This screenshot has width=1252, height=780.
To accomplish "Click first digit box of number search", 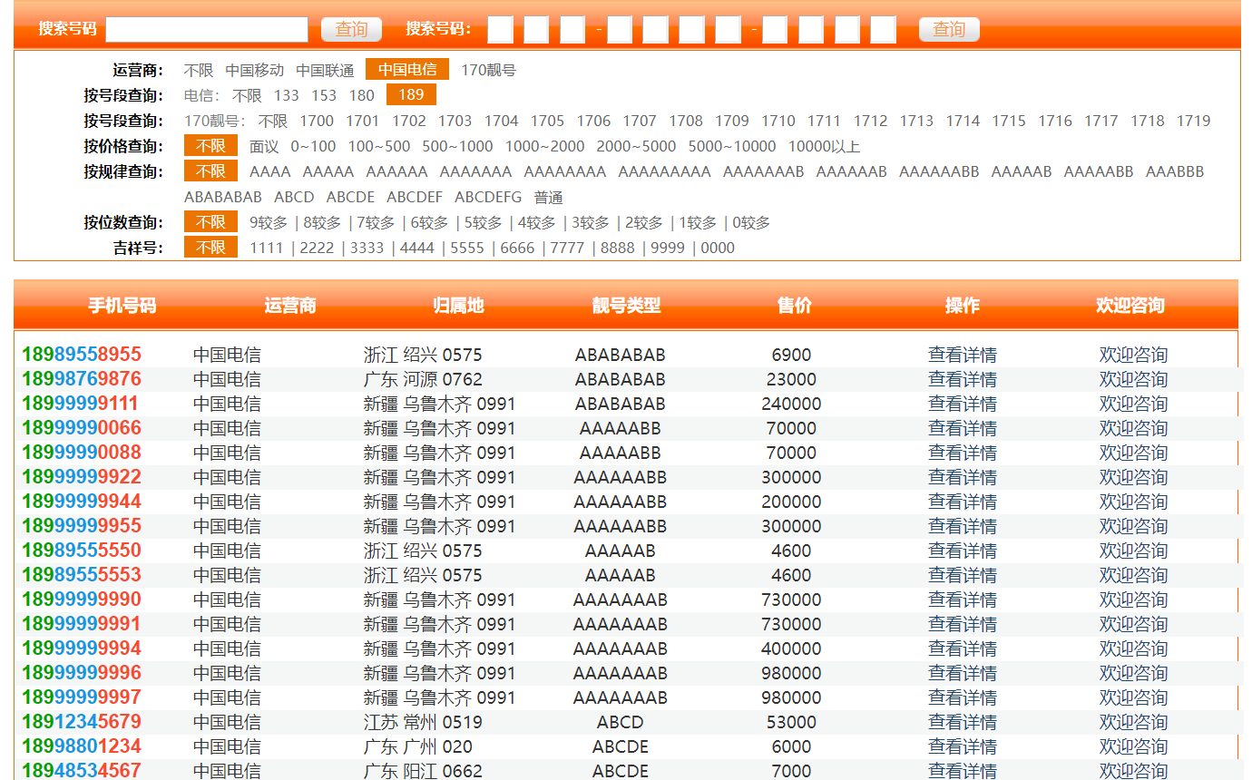I will 500,29.
